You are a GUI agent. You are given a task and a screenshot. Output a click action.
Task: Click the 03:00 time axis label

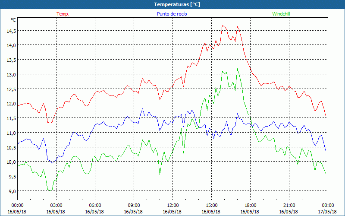[x=56, y=205]
